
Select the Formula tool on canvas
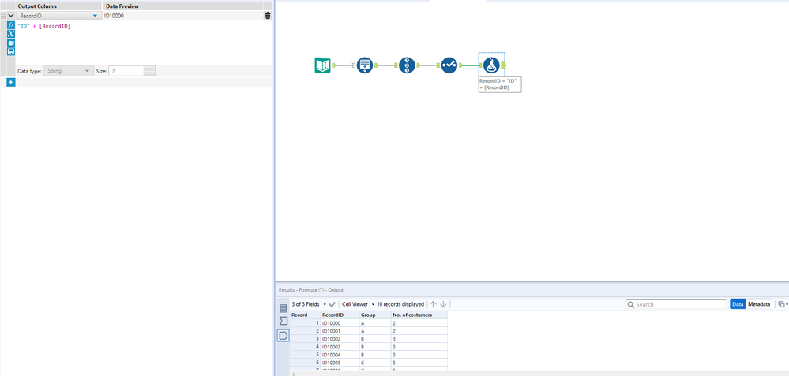click(x=491, y=65)
